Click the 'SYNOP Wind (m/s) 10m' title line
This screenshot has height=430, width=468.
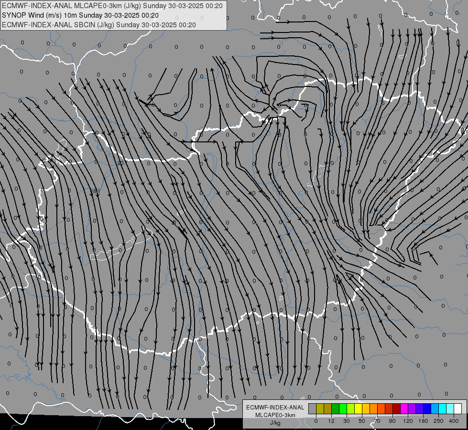[80, 15]
